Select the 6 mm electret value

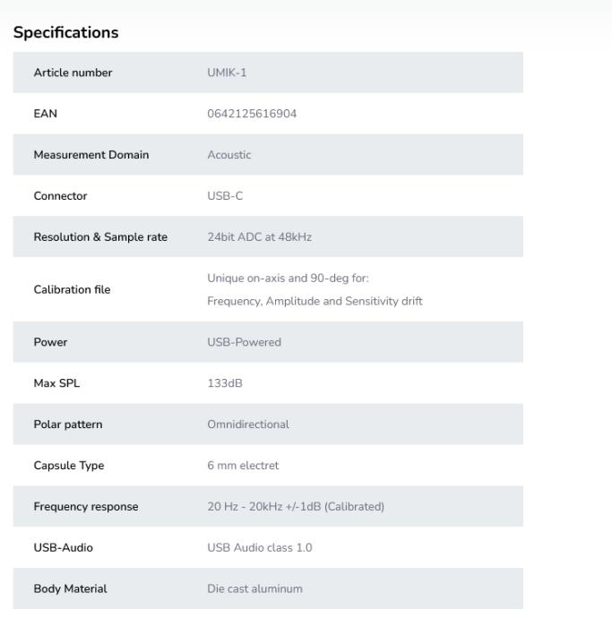click(x=243, y=466)
